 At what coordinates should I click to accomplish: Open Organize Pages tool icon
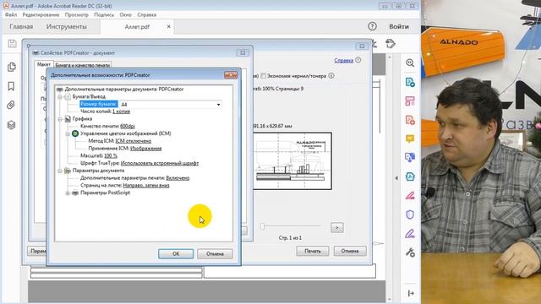(410, 101)
